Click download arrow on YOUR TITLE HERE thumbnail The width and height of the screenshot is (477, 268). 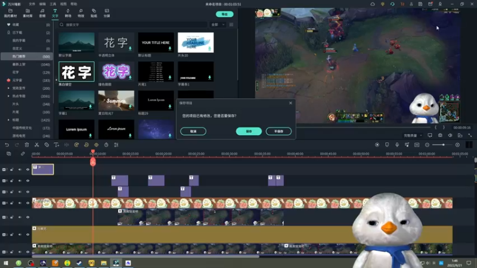[170, 49]
